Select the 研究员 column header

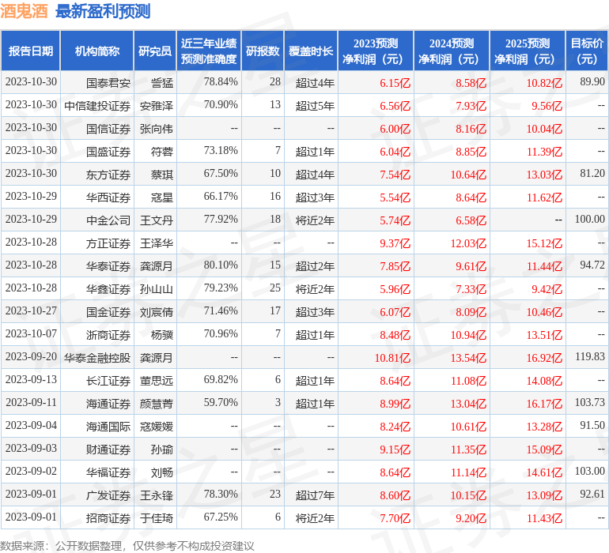[x=155, y=51]
